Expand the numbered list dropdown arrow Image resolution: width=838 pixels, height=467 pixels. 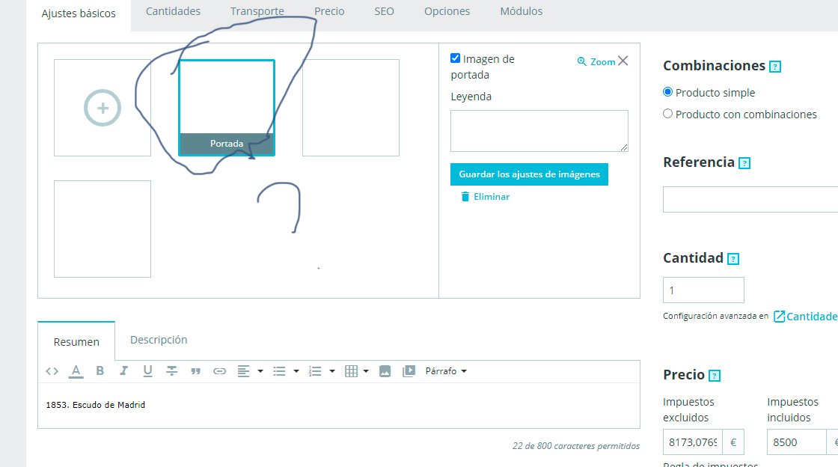pos(332,370)
